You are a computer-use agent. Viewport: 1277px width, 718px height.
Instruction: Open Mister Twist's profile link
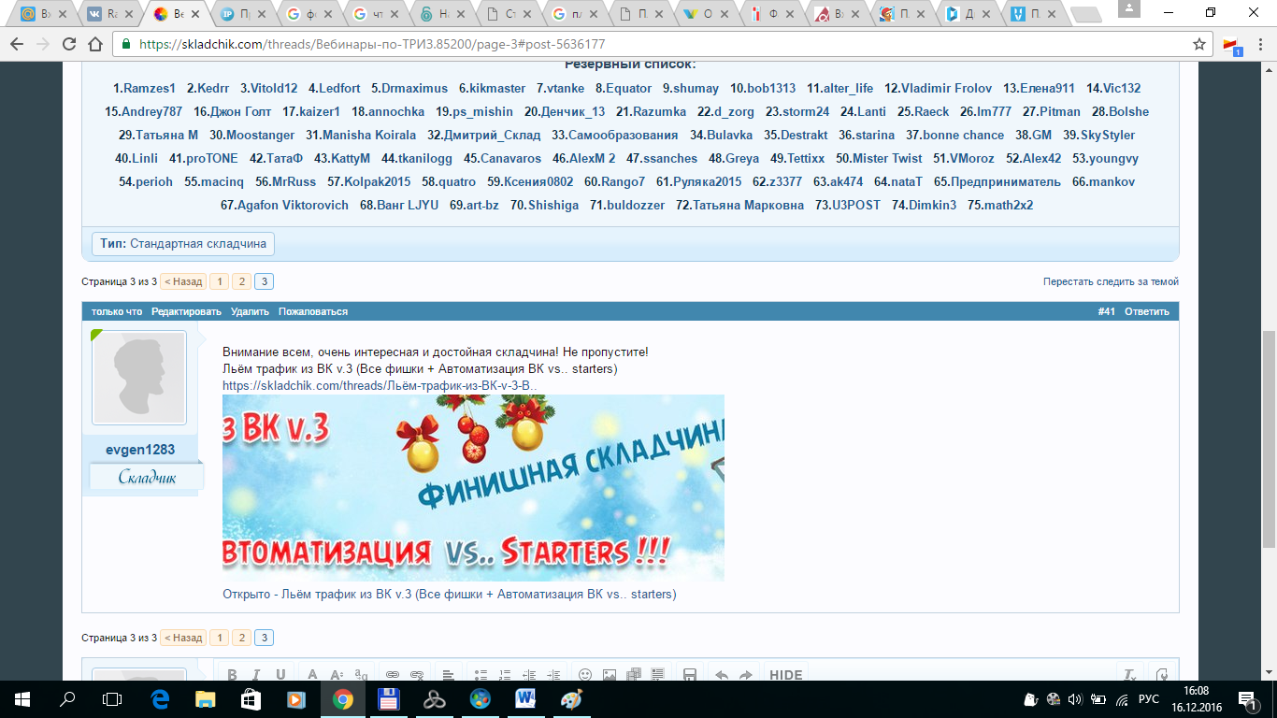coord(886,158)
